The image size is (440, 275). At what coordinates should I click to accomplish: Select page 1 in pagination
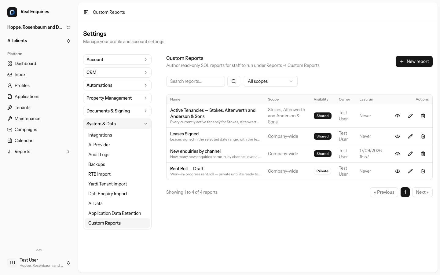[405, 192]
